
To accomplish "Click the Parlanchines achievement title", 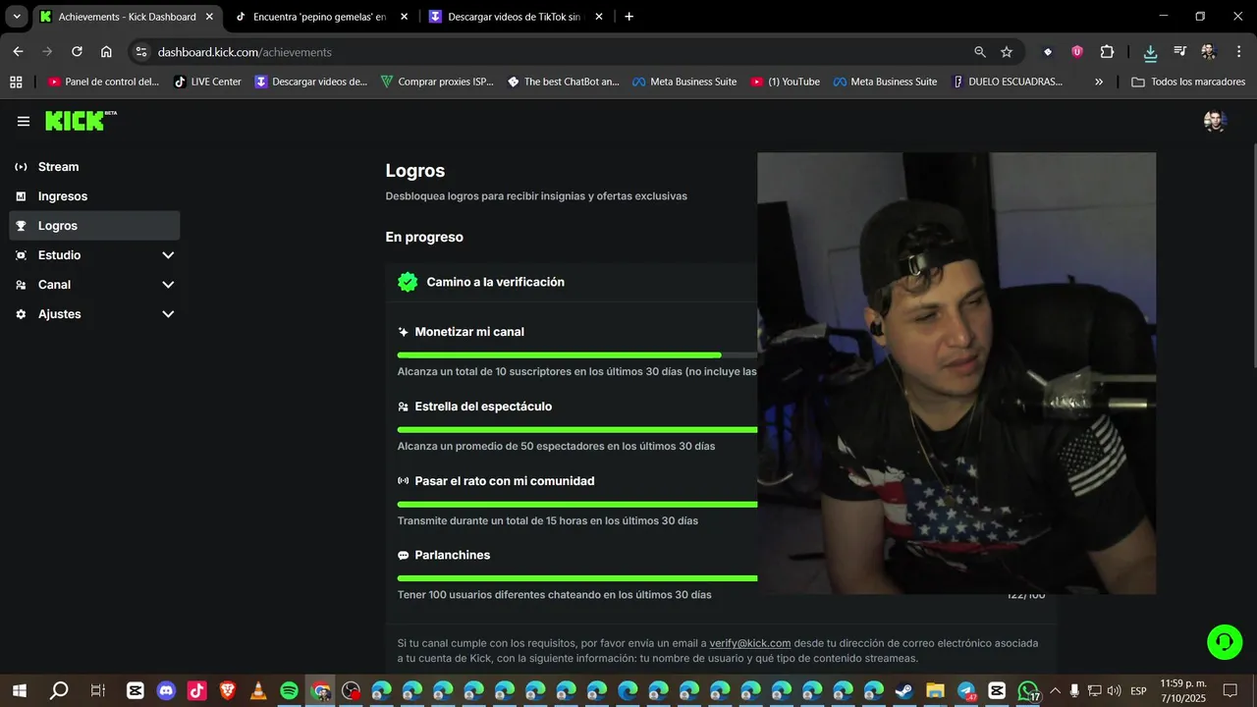I will [x=453, y=555].
